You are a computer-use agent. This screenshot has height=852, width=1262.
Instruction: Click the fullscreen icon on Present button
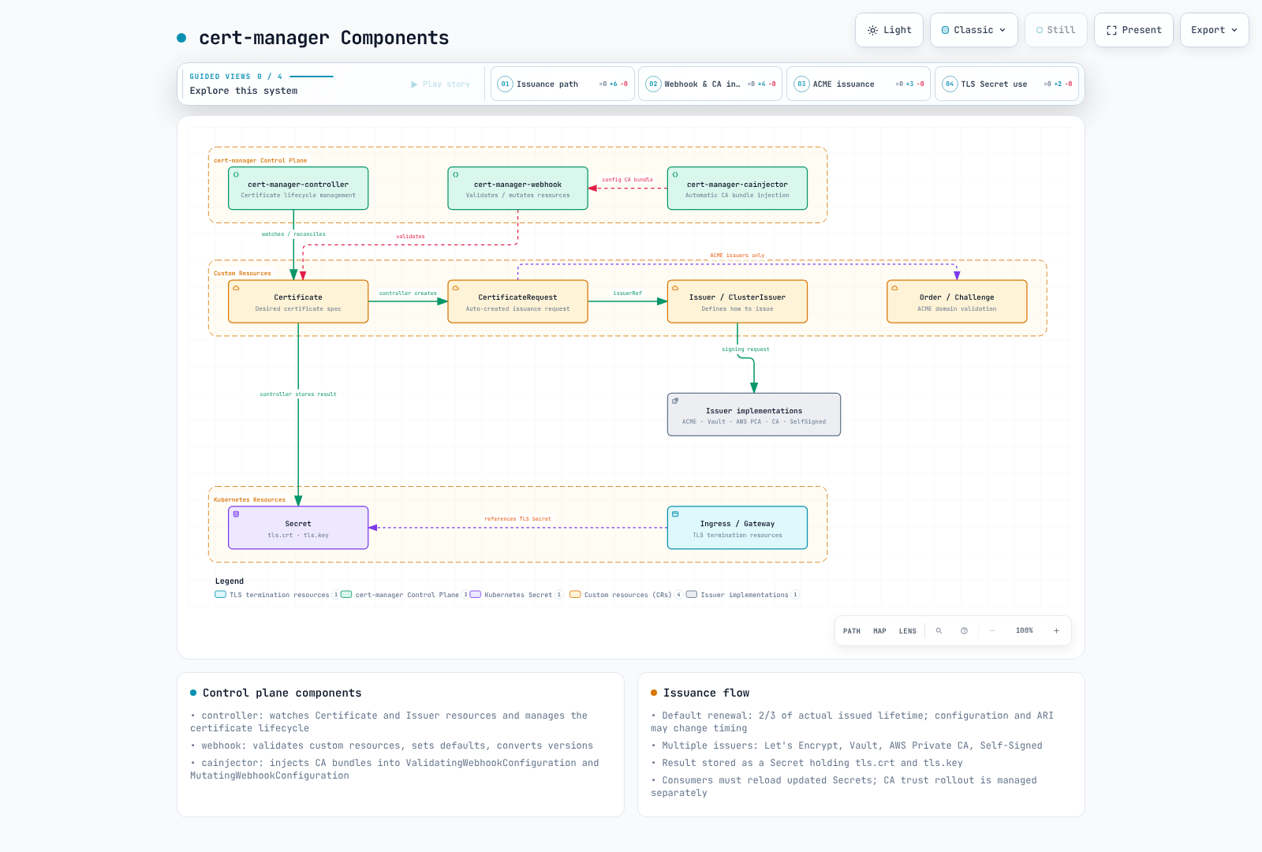tap(1111, 31)
